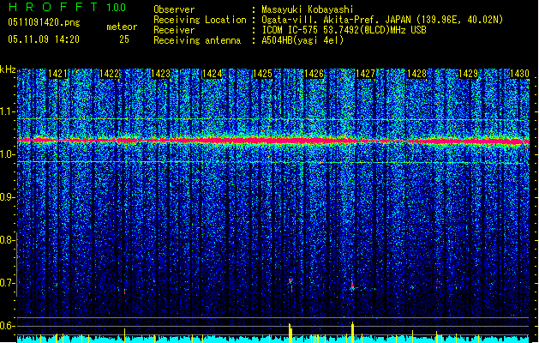
Task: Click the meteor echo mark just before 1427
Action: pos(352,286)
